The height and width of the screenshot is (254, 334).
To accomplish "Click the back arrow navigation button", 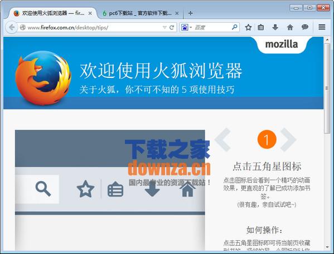I will (x=11, y=27).
